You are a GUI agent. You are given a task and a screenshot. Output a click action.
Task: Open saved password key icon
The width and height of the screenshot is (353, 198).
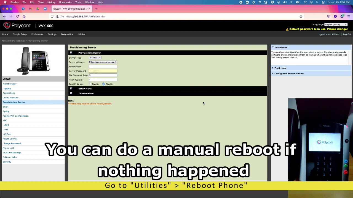(x=62, y=16)
